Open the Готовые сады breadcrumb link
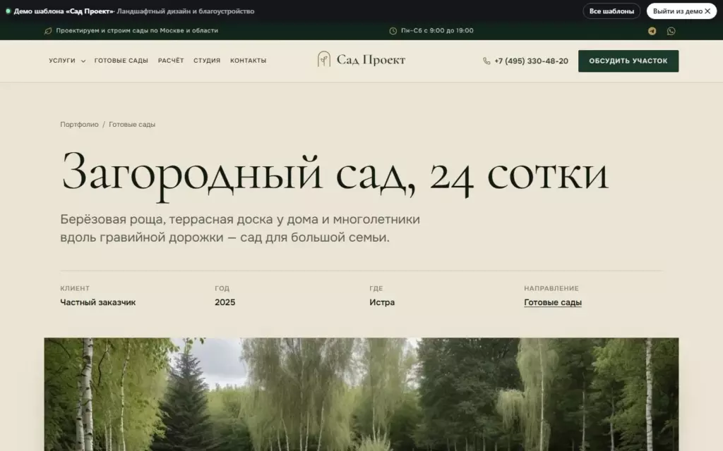 click(132, 124)
